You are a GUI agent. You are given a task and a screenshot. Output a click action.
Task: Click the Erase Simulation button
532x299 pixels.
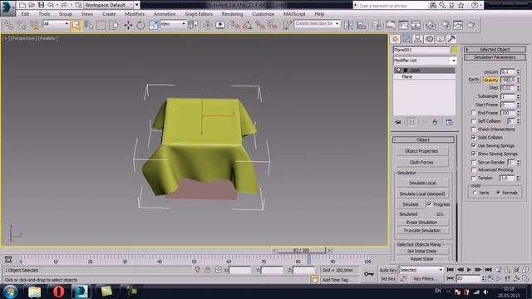tap(422, 223)
